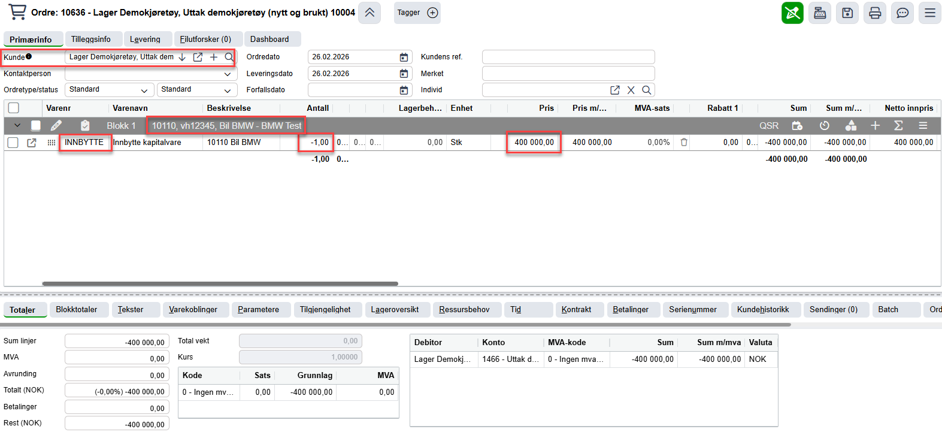
Task: Open the comments speech bubble icon
Action: coord(902,13)
